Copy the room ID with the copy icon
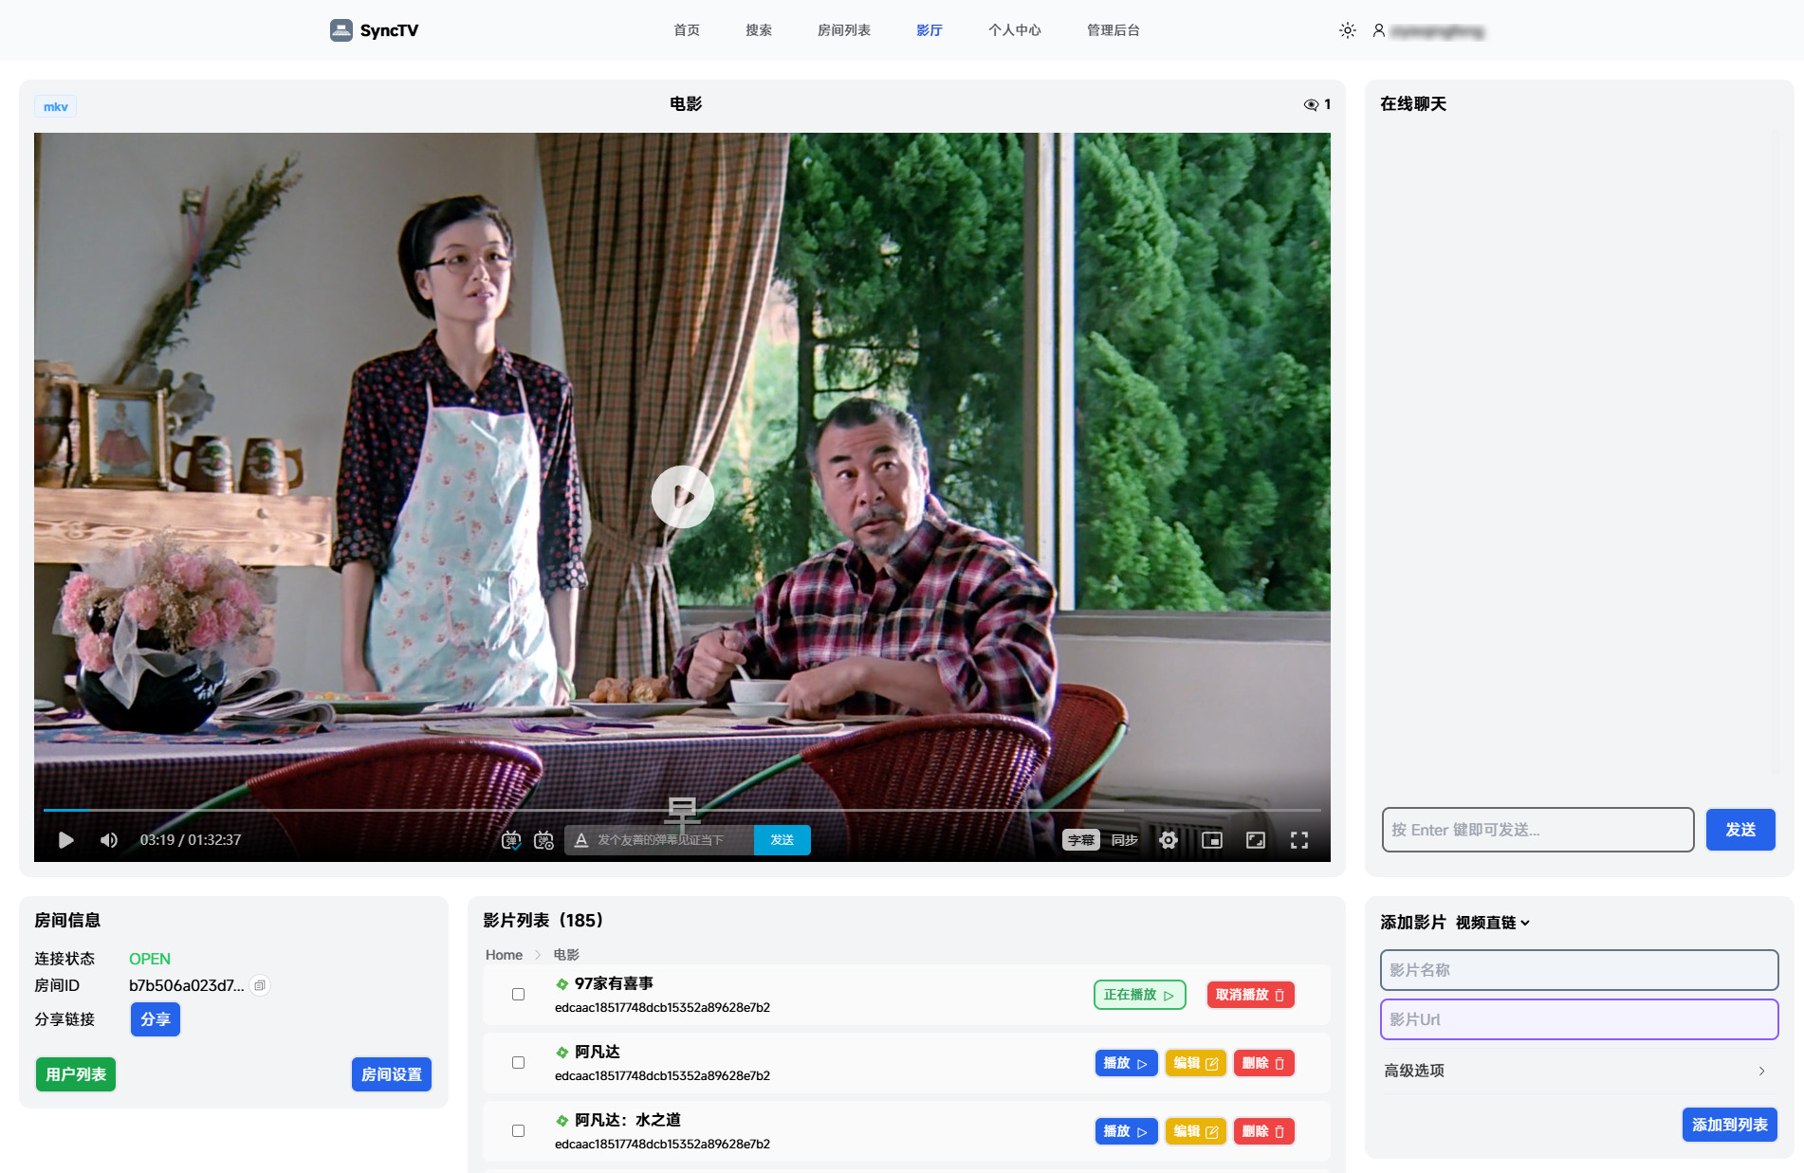1804x1173 pixels. point(260,985)
